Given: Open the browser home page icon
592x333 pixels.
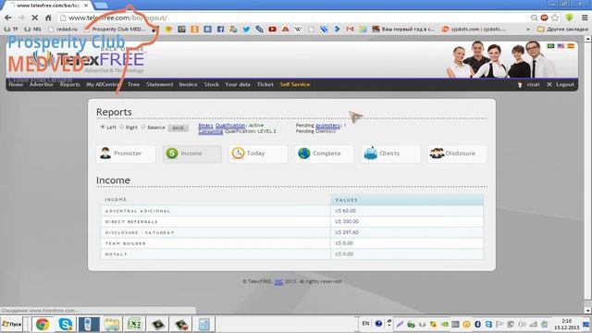Looking at the screenshot, I should click(x=48, y=18).
